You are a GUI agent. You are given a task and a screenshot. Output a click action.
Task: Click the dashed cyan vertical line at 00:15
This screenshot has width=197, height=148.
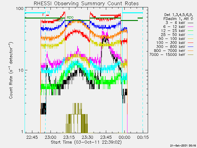(143, 70)
